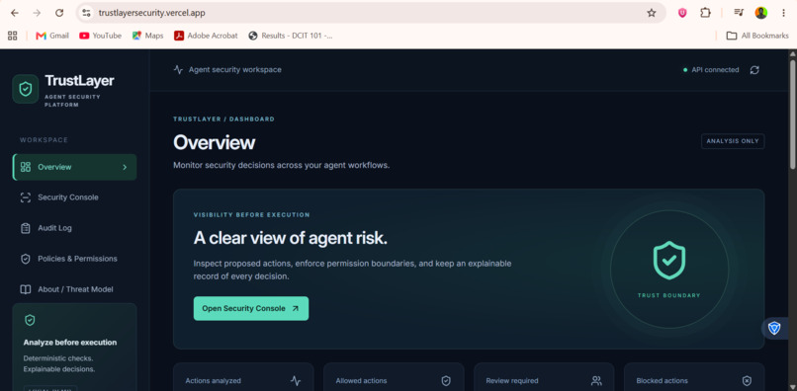Open the Gmail bookmark
Viewport: 797px width, 391px height.
(x=52, y=36)
